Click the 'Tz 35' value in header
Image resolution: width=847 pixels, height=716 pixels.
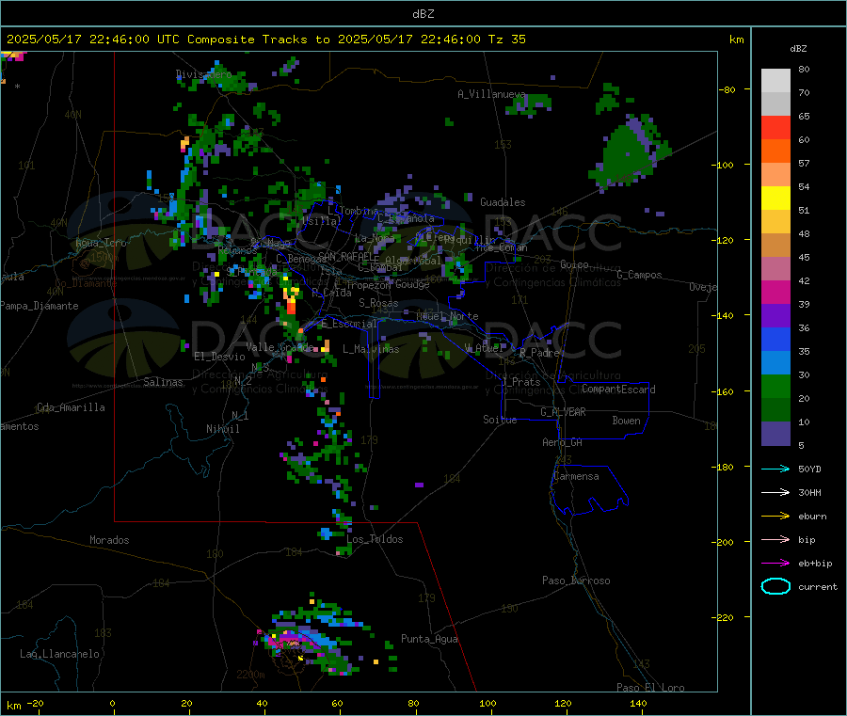(506, 40)
